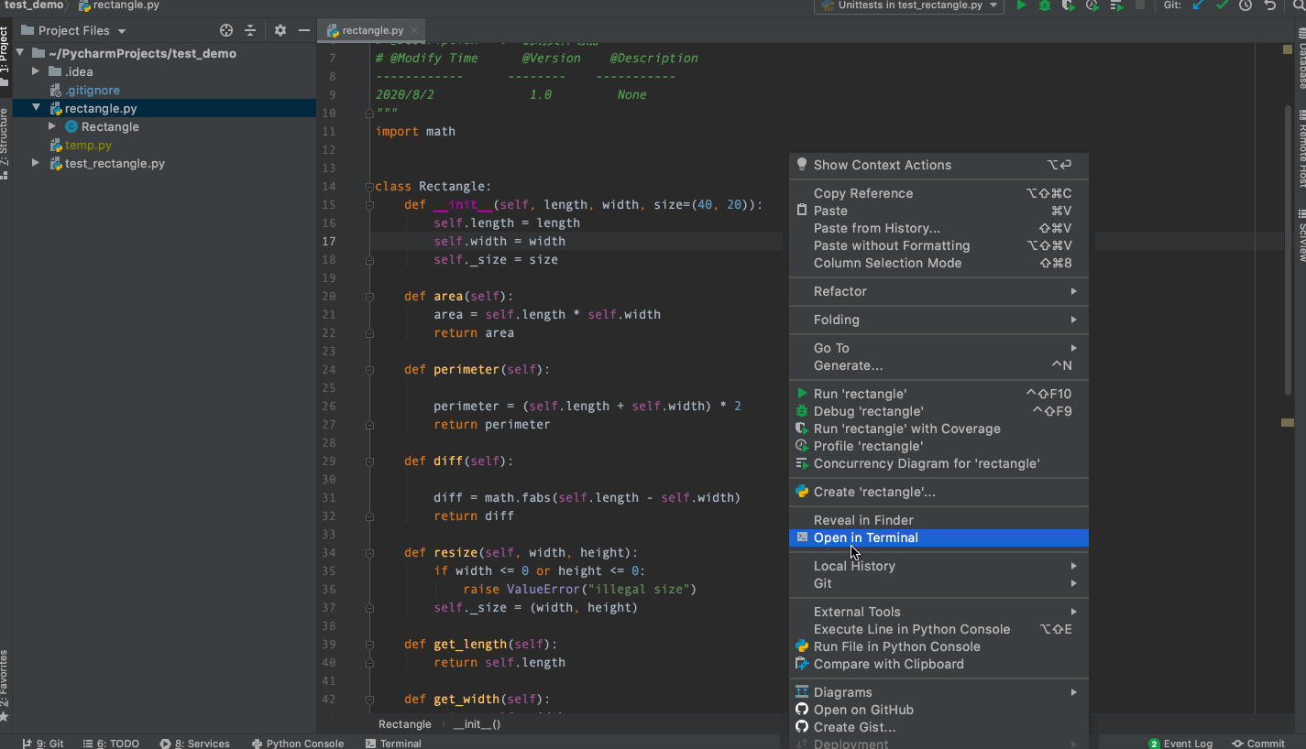The width and height of the screenshot is (1306, 749).
Task: Run with Coverage from the top toolbar
Action: coord(1068,5)
